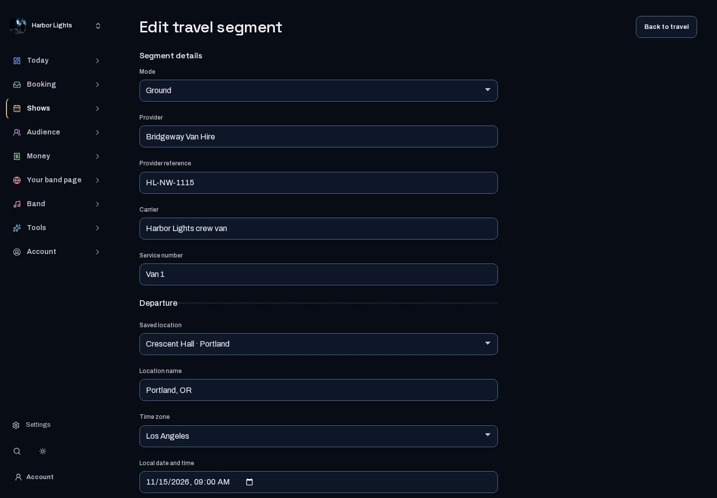
Task: Open Settings in the sidebar
Action: coord(32,425)
